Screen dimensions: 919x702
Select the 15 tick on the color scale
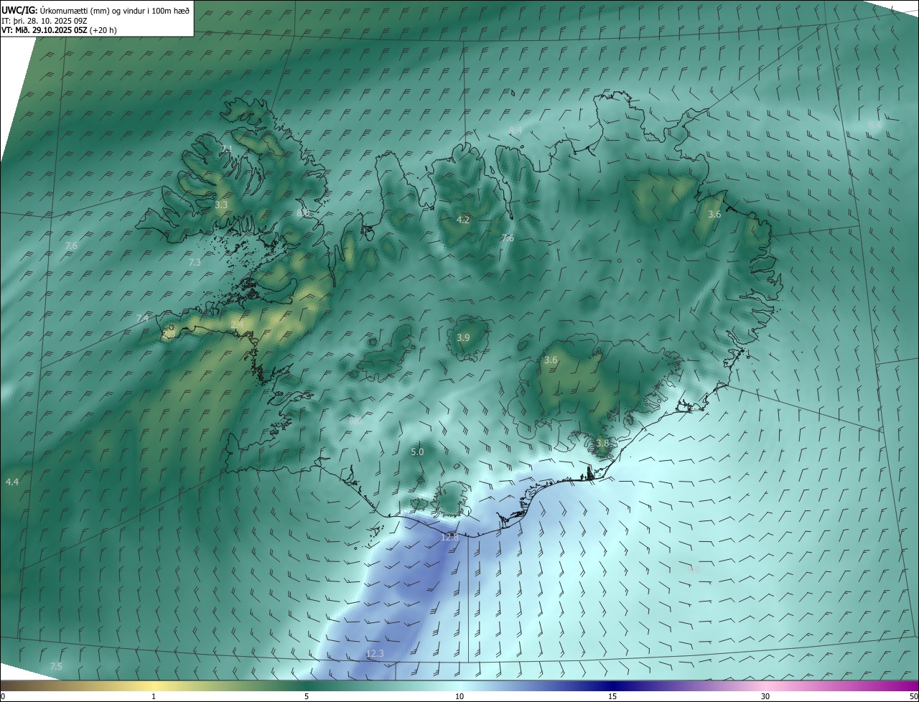(x=612, y=697)
